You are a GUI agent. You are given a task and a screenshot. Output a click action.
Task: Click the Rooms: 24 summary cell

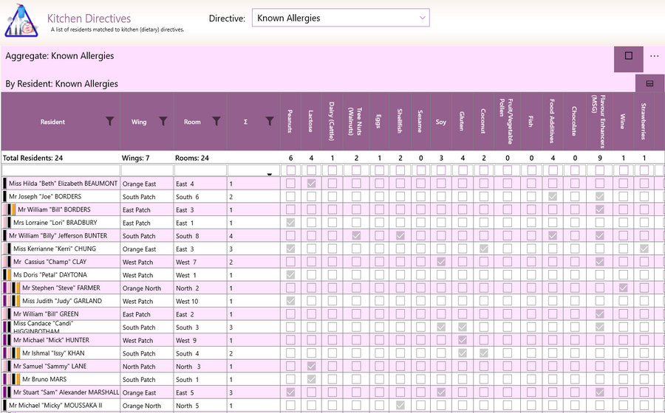click(x=191, y=159)
